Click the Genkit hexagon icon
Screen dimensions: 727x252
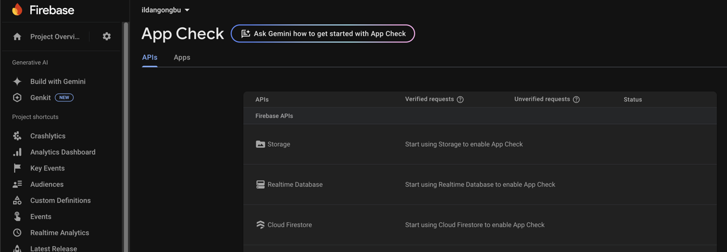click(x=17, y=97)
